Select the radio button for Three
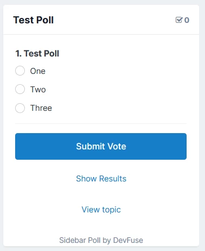This screenshot has width=205, height=251. [x=20, y=108]
